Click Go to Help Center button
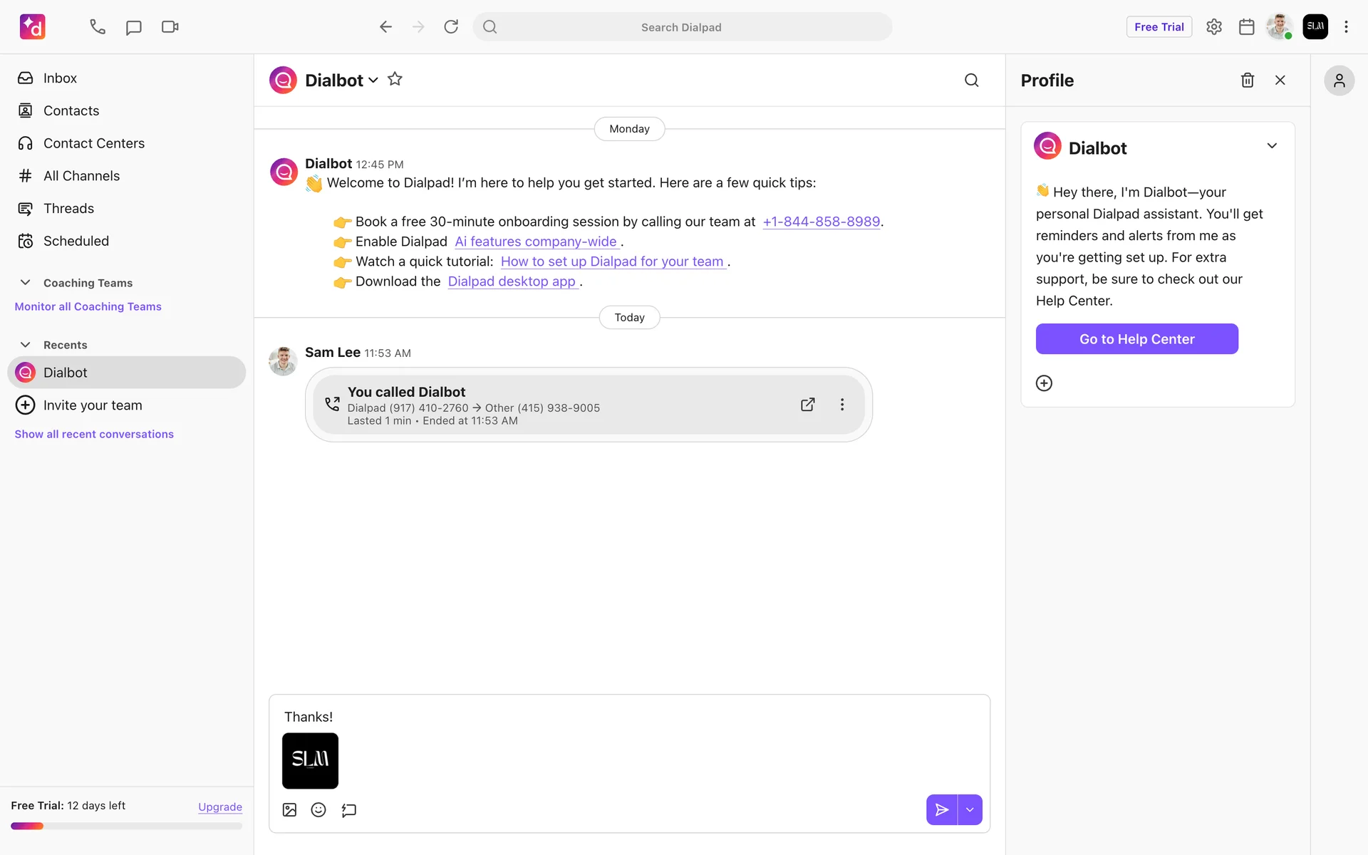The height and width of the screenshot is (855, 1368). (1136, 339)
